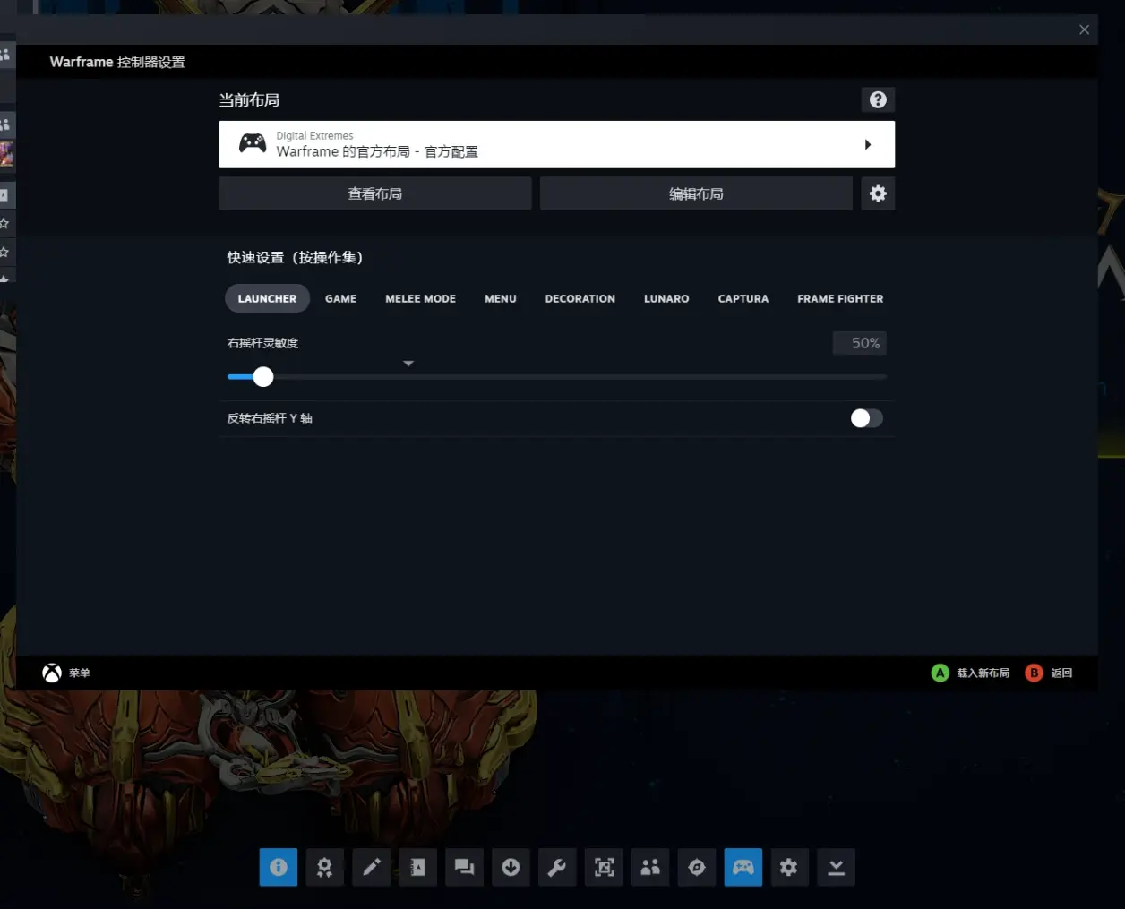Toggle the 反转右摇杆 Y 轴 switch
The image size is (1125, 909).
click(866, 418)
